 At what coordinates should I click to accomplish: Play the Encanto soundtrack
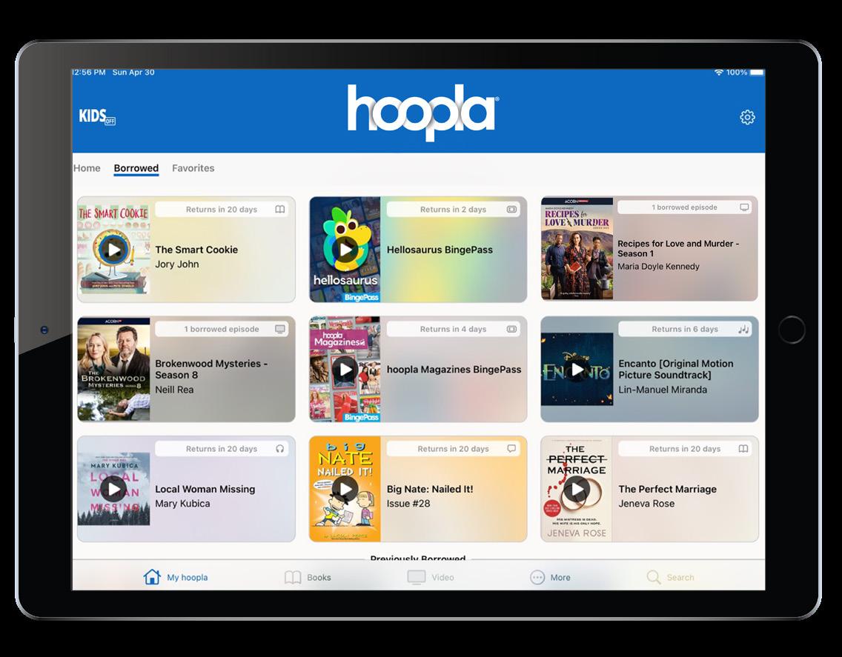click(x=577, y=370)
